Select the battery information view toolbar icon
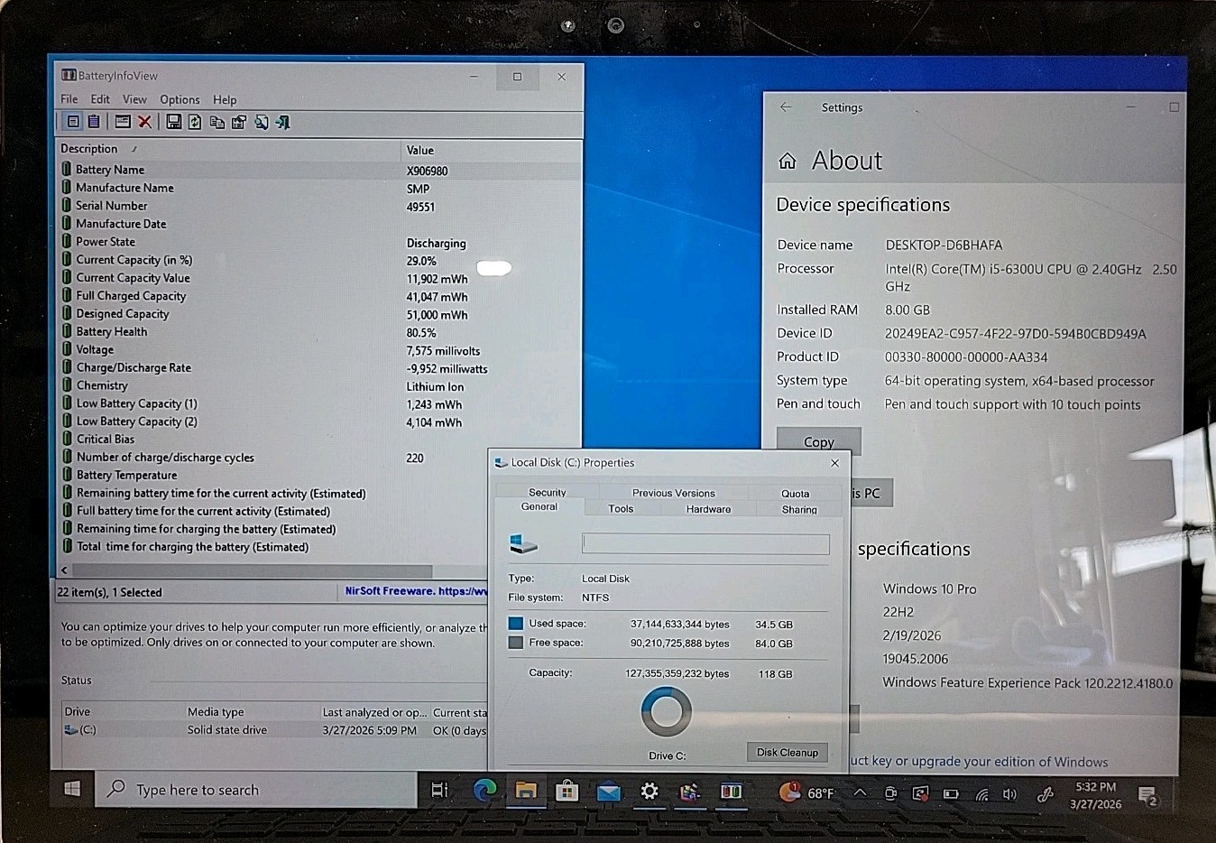This screenshot has height=843, width=1216. point(73,122)
